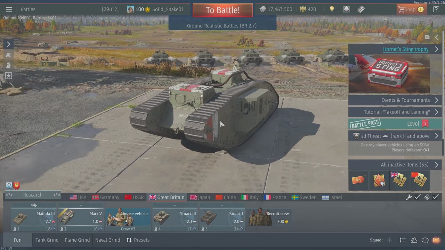The image size is (445, 250).
Task: Collapse the right promo panel with arrow
Action: (x=437, y=37)
